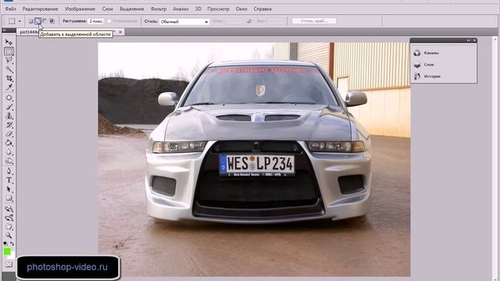
Task: Select the Path Selection tool
Action: pos(9,189)
